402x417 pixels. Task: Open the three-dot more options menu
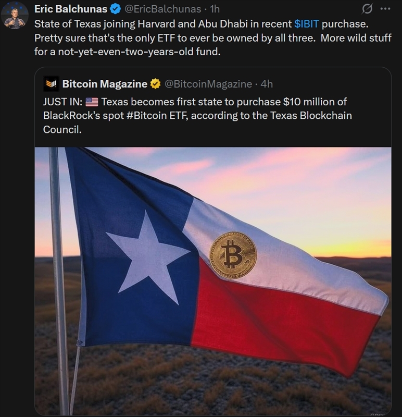tap(385, 9)
